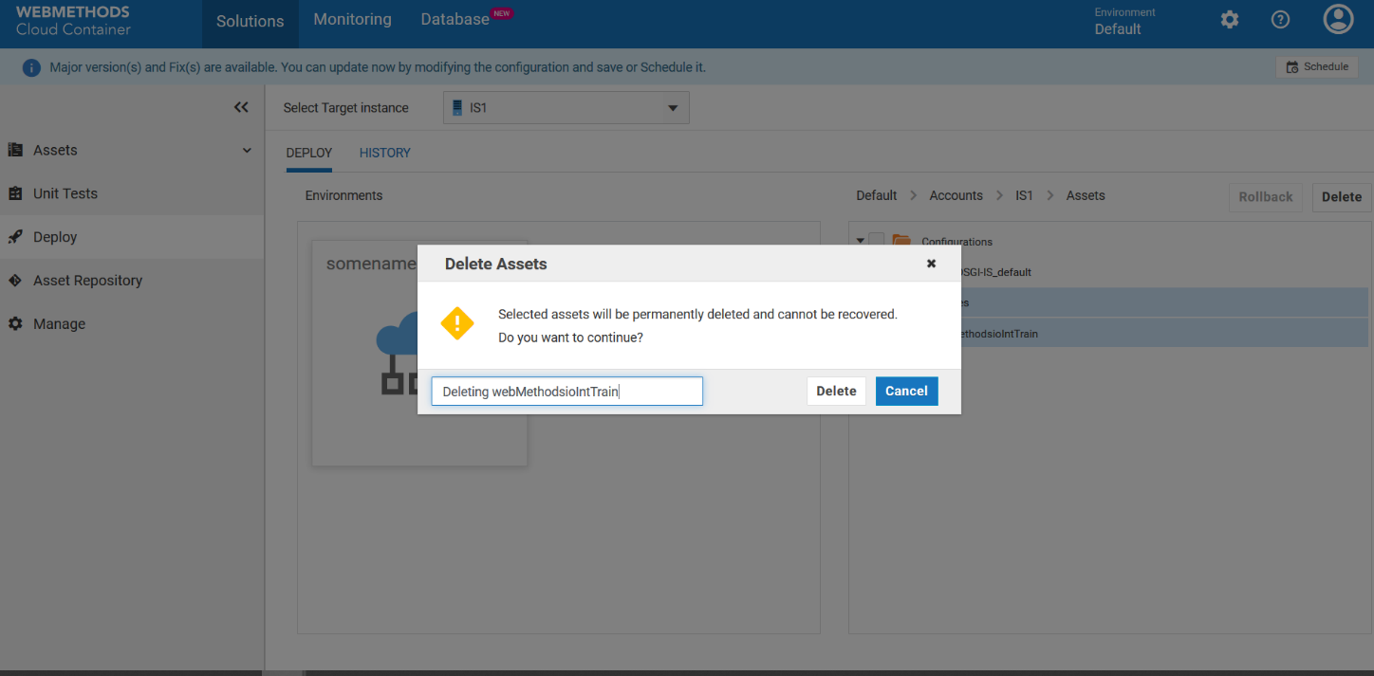Click the Configurations folder icon
This screenshot has width=1374, height=676.
pos(901,242)
